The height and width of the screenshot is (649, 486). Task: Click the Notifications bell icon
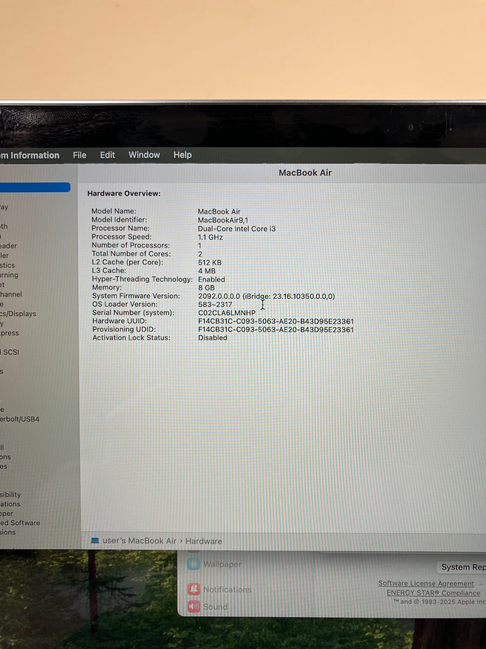tap(194, 589)
